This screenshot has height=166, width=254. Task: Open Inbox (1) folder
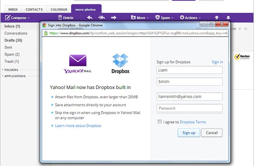tap(12, 26)
